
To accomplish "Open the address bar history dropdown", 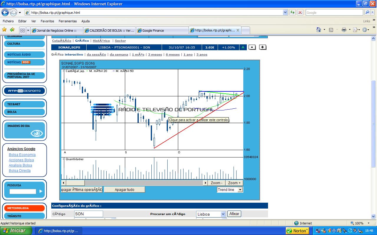I will coord(285,12).
